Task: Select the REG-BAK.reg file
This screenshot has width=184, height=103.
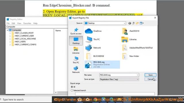Action: pos(102,64)
